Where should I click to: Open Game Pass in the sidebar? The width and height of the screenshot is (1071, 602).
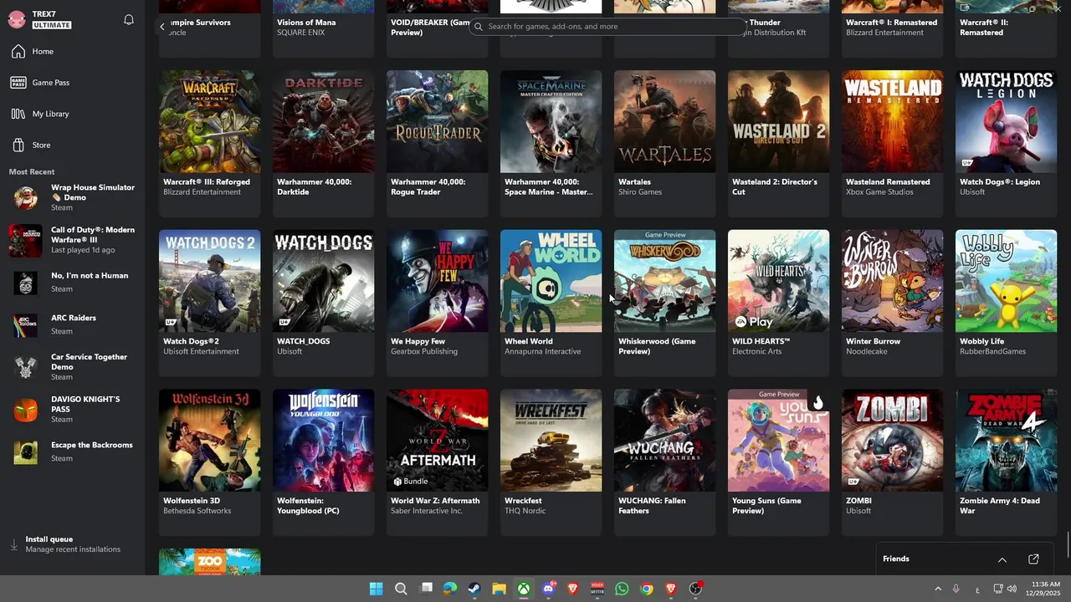click(x=72, y=83)
